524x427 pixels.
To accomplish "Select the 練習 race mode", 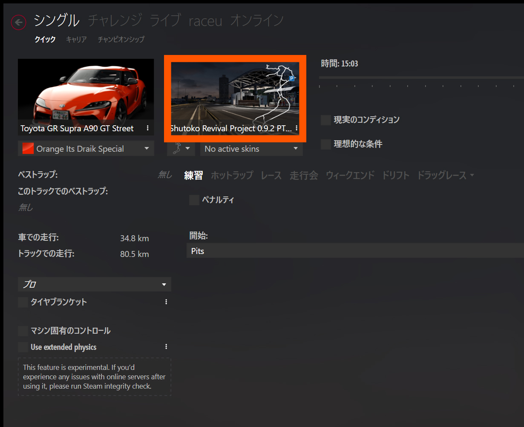I will tap(193, 175).
